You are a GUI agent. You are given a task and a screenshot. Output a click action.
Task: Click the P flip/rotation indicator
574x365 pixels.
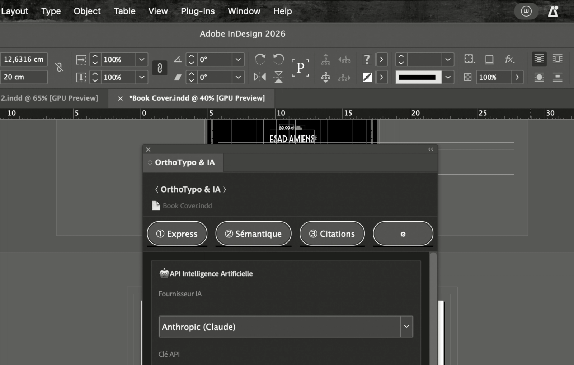[300, 68]
